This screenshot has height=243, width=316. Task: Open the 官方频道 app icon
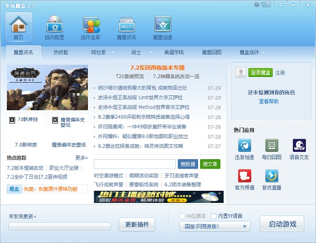[x=244, y=179]
